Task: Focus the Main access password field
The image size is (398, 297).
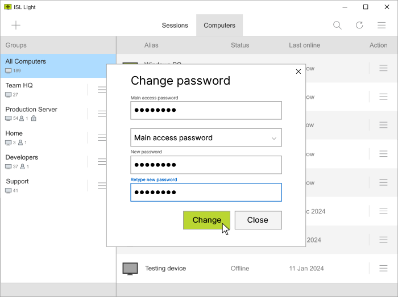Action: tap(206, 110)
